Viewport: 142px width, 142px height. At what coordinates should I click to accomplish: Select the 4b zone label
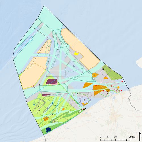pyautogui.click(x=58, y=49)
